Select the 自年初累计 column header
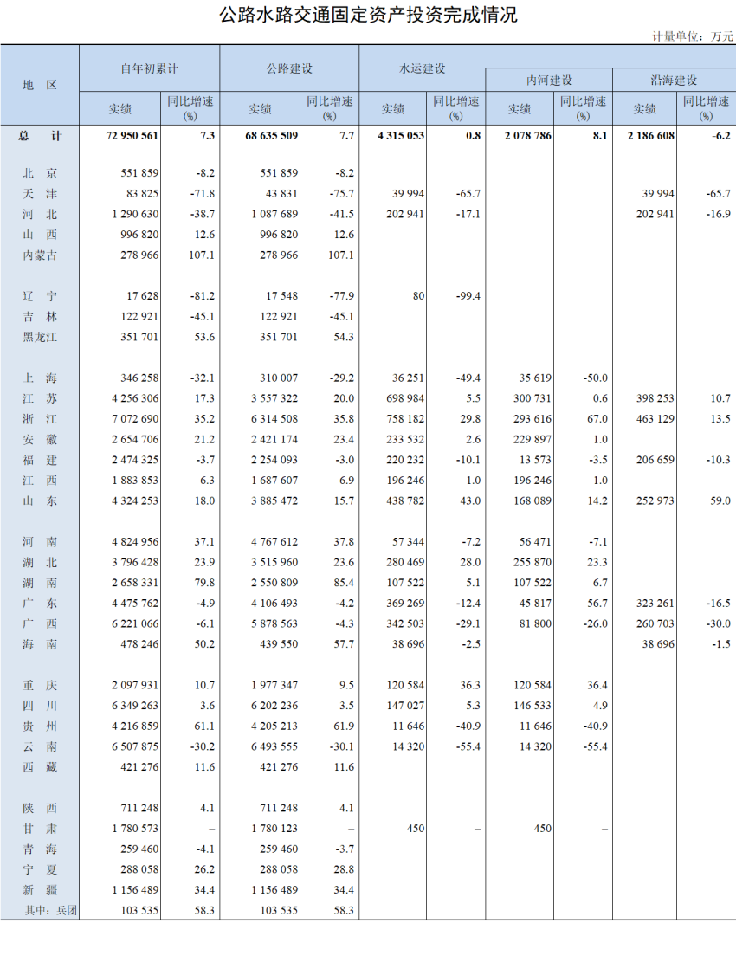736x962 pixels. tap(149, 68)
